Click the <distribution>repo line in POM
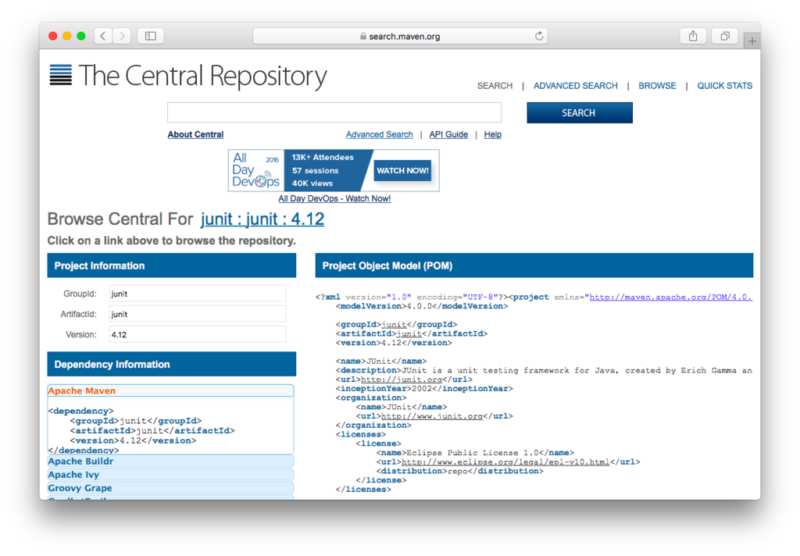This screenshot has height=556, width=800. click(459, 472)
